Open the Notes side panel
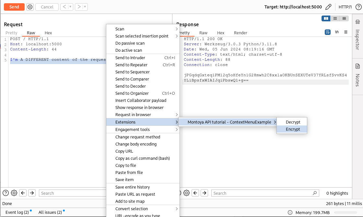Image resolution: width=363 pixels, height=217 pixels. 357,75
